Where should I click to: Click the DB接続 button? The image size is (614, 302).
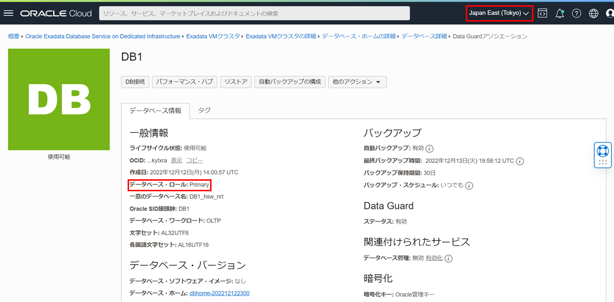click(135, 82)
